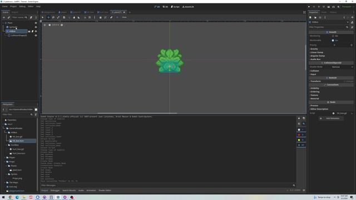The width and height of the screenshot is (356, 200).
Task: Toggle visibility eye of Sprite2D node
Action: pos(36,27)
